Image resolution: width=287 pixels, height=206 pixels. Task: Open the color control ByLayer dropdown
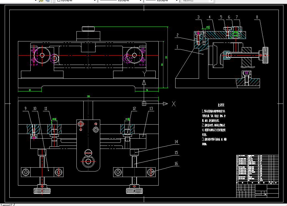[76, 1]
